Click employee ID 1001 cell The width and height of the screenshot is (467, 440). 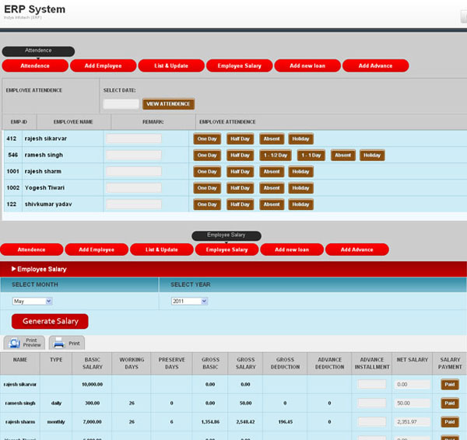12,171
